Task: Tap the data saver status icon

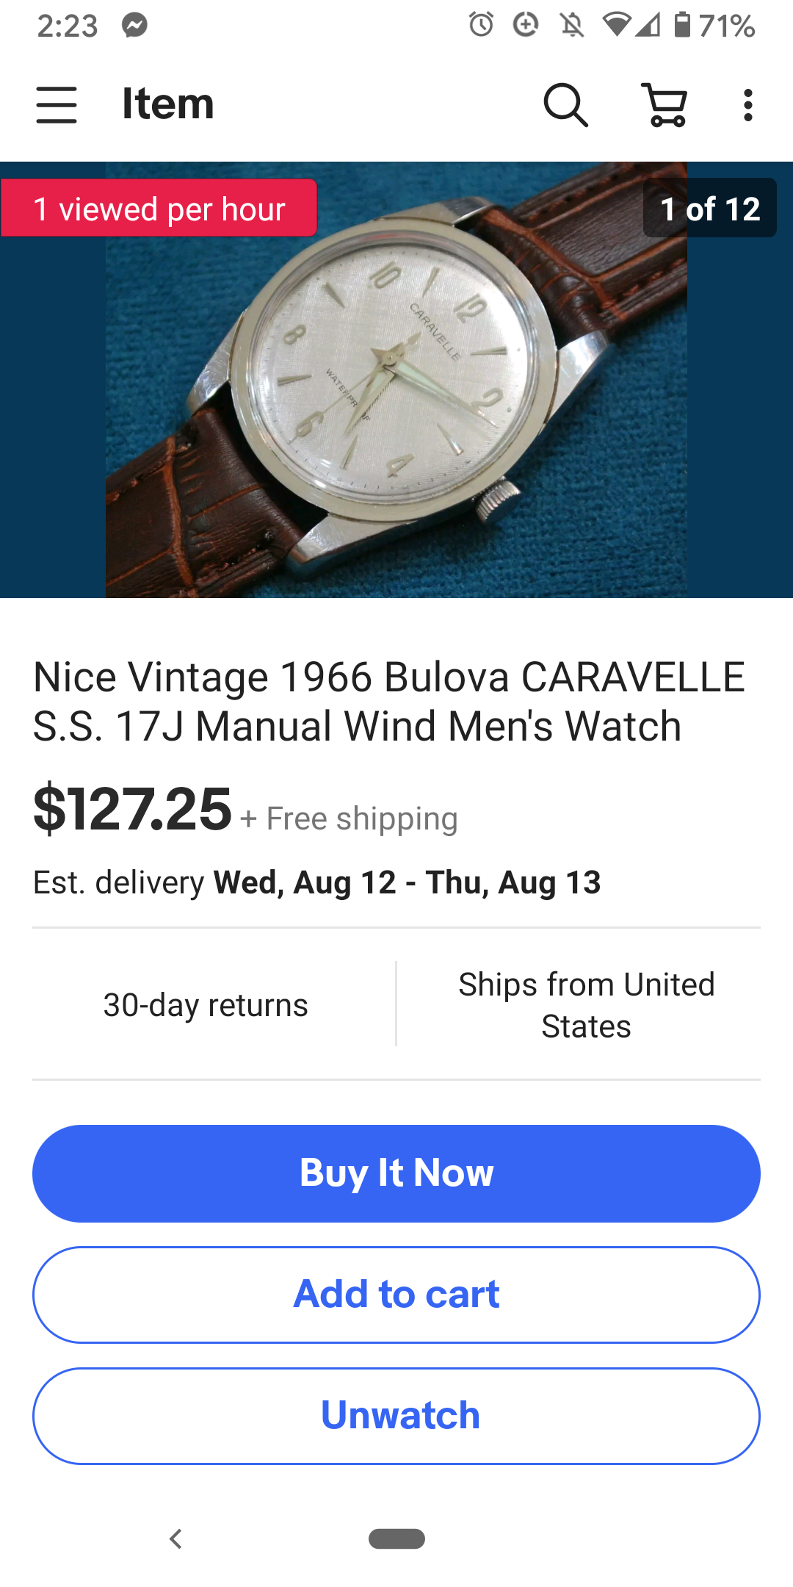Action: pyautogui.click(x=526, y=25)
